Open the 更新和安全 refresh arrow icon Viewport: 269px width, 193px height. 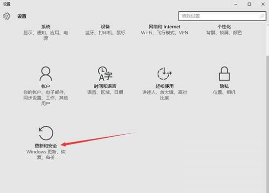pos(46,133)
